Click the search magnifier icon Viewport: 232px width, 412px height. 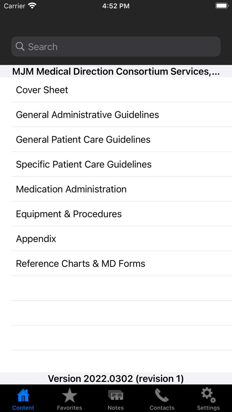click(x=20, y=46)
